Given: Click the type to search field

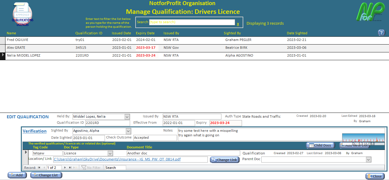Looking at the screenshot, I should [x=192, y=22].
